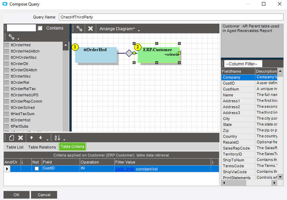287x200 pixels.
Task: Select ttOrderHedUPS in the table list
Action: (x=24, y=95)
